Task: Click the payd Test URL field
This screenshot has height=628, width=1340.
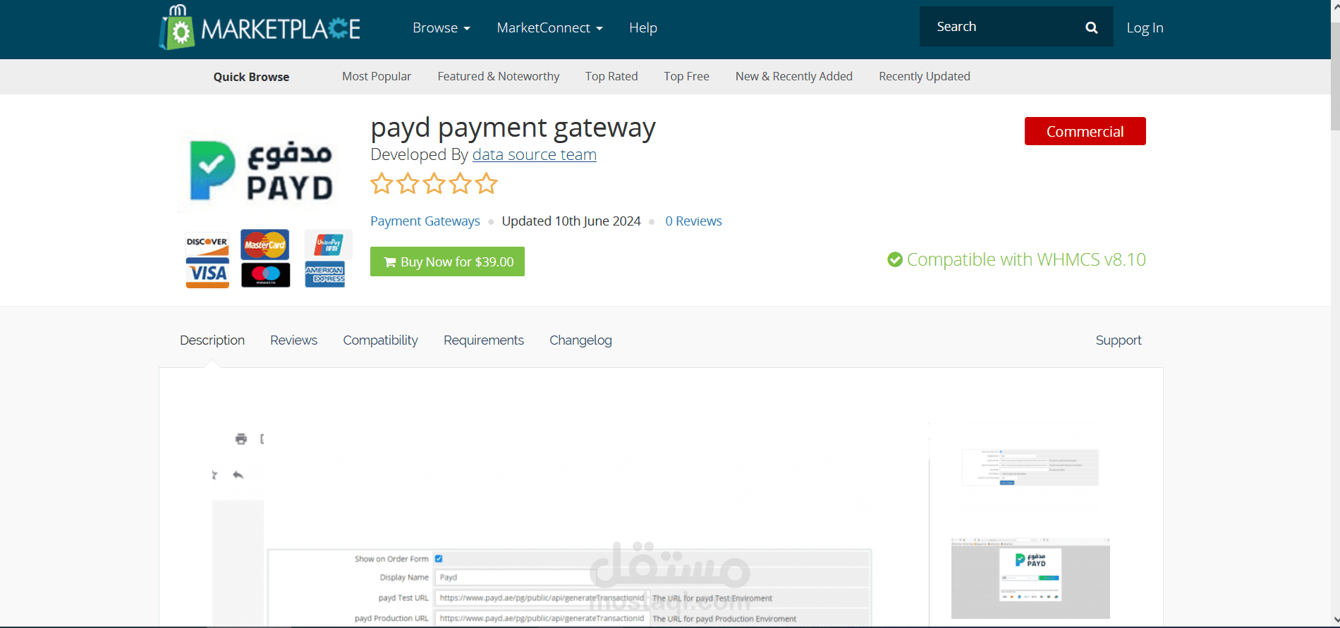Action: pos(540,598)
